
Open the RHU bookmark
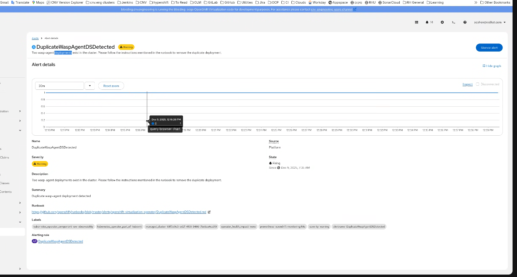370,2
